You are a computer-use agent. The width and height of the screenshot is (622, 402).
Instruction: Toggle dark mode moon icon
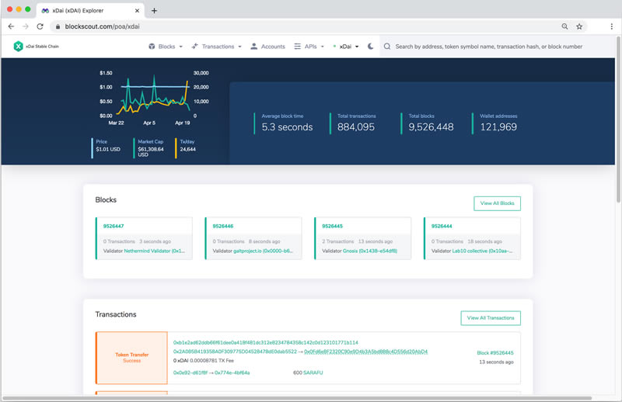(371, 47)
